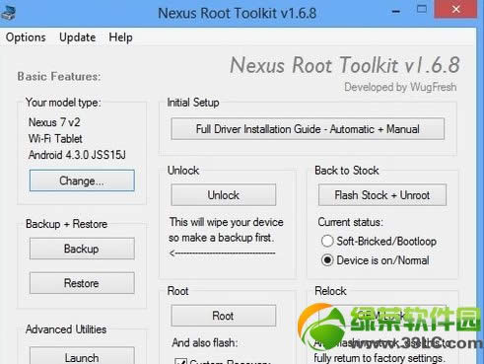Open the Help menu

point(120,37)
